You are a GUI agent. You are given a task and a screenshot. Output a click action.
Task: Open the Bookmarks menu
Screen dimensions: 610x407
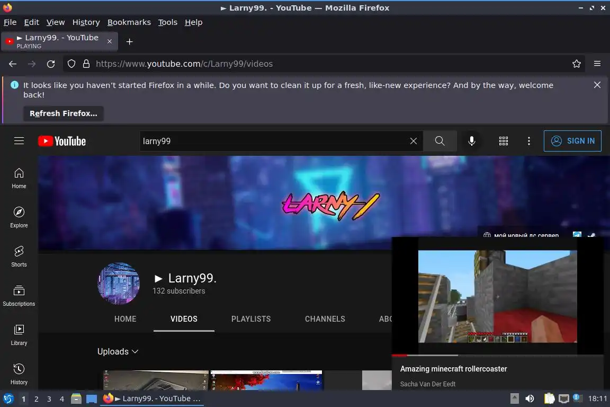129,22
